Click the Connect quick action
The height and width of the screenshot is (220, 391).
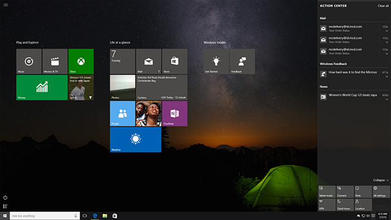tap(345, 192)
